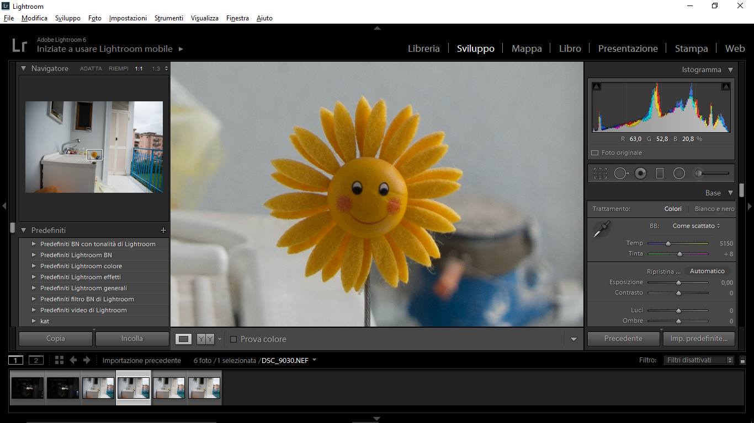
Task: Add a new preset with plus icon
Action: click(x=163, y=230)
